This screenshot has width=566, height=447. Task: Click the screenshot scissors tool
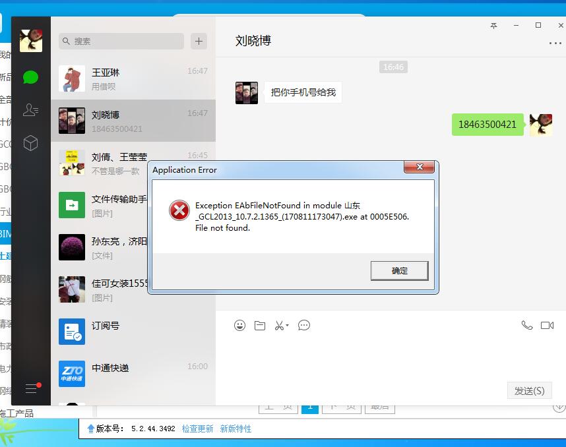coord(279,326)
